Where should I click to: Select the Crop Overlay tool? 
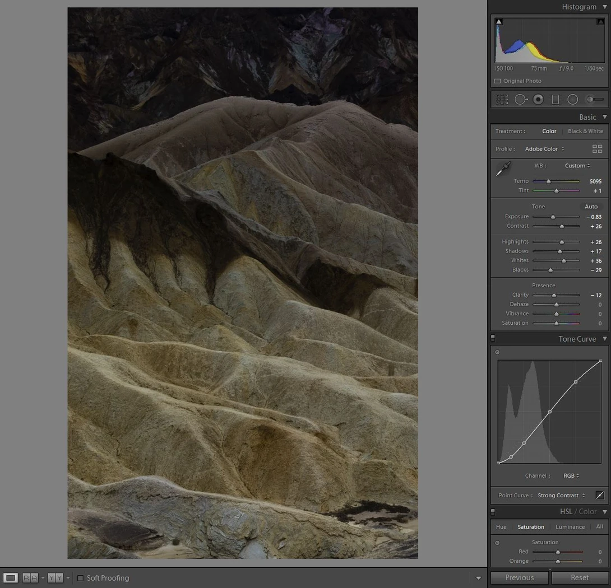pos(502,100)
